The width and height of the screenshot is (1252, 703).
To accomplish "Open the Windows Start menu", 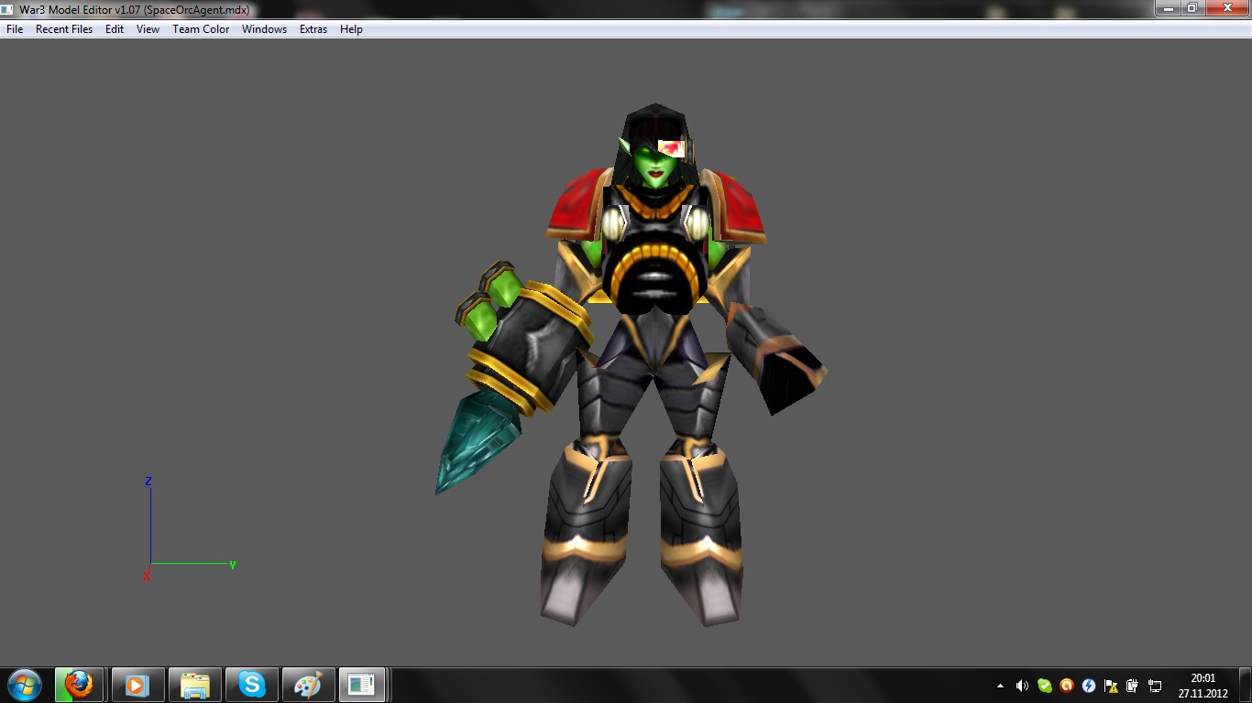I will point(25,684).
